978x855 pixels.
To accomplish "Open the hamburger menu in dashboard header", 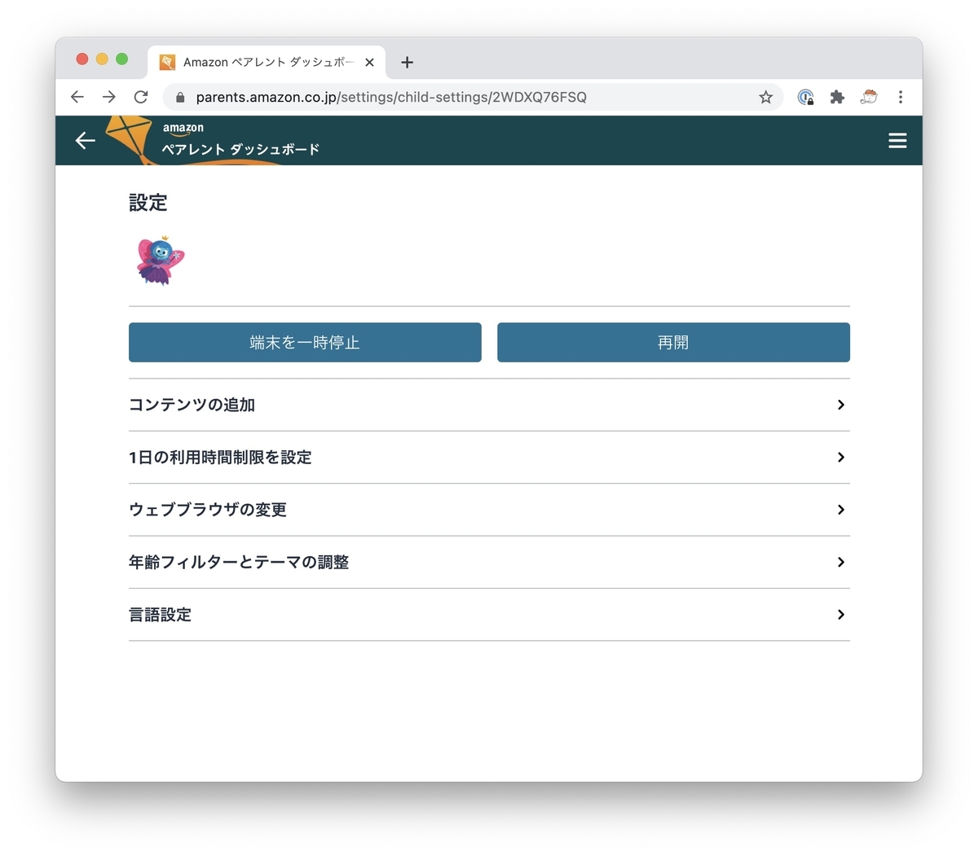I will (x=897, y=141).
